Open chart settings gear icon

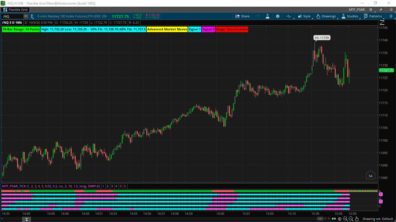pos(278,16)
